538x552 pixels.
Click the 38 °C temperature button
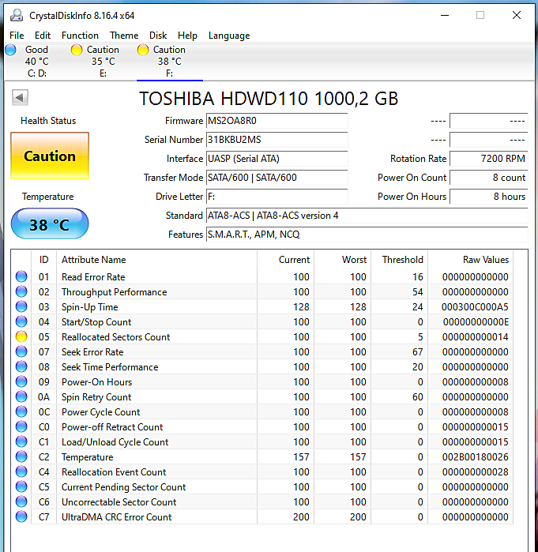(50, 224)
